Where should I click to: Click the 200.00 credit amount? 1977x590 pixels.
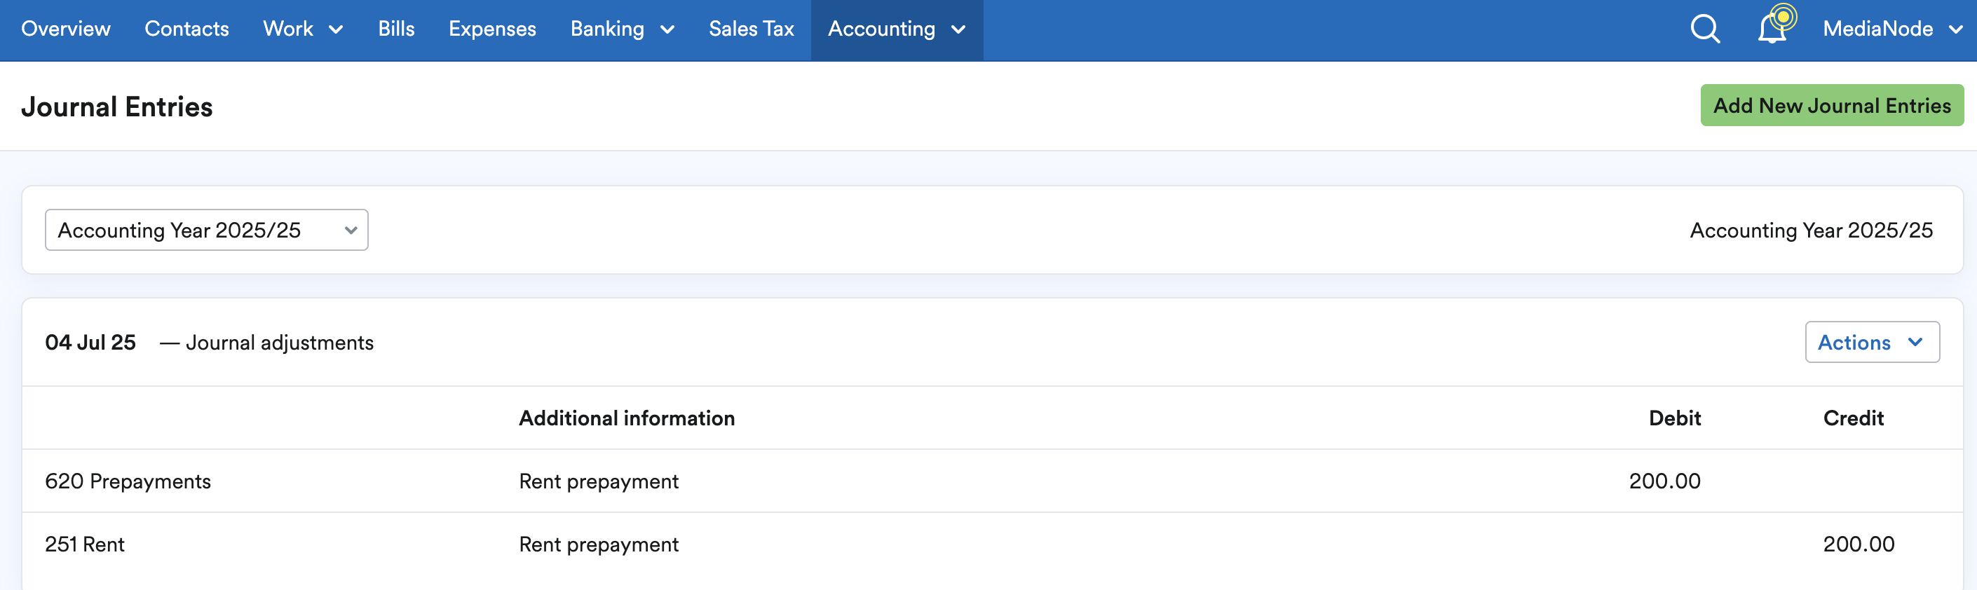click(x=1858, y=544)
